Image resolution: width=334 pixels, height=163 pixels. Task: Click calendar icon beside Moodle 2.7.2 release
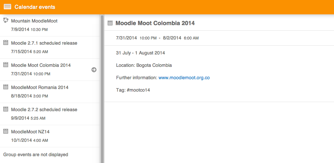click(6, 109)
